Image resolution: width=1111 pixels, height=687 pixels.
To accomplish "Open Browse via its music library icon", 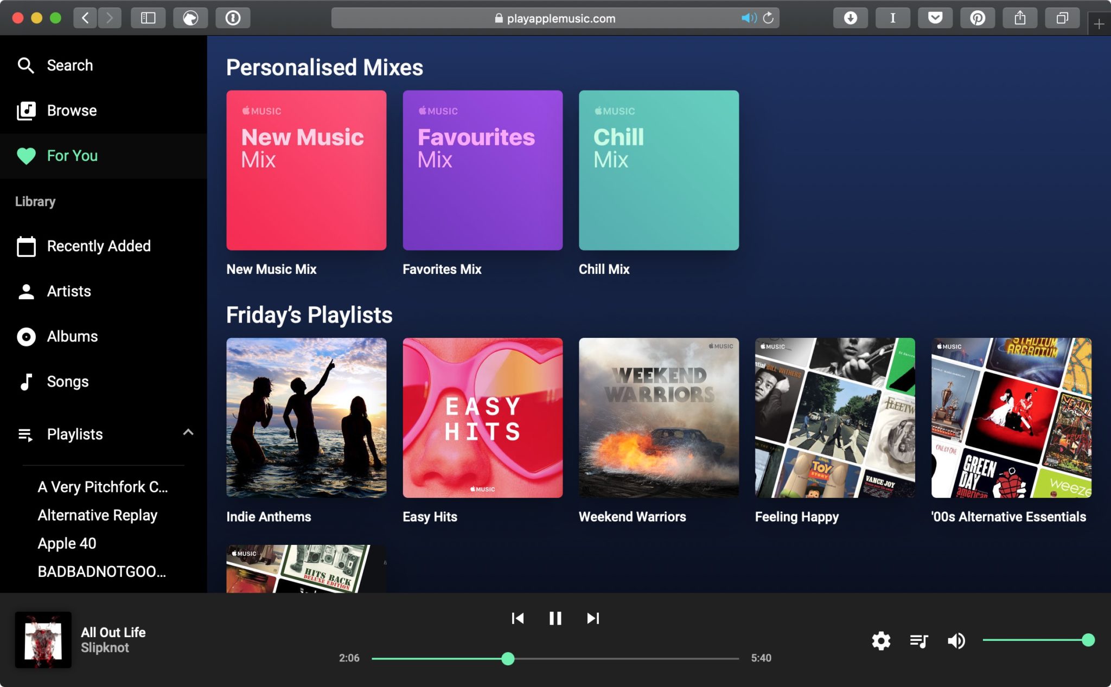I will (x=26, y=111).
